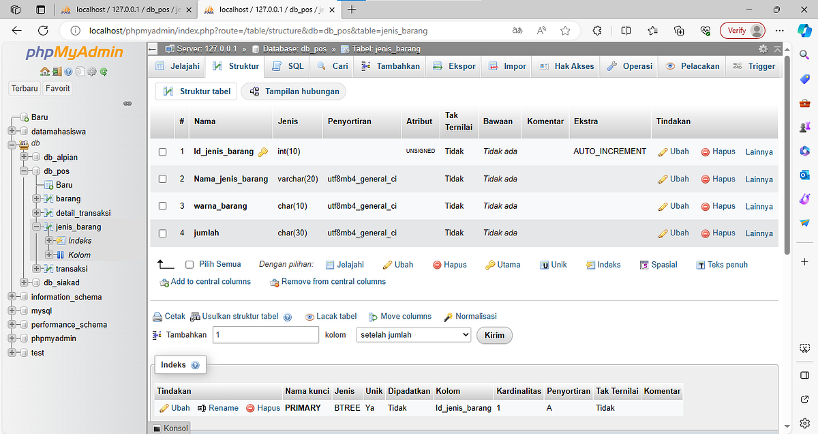
Task: Click the page vertical scrollbar
Action: point(787,157)
